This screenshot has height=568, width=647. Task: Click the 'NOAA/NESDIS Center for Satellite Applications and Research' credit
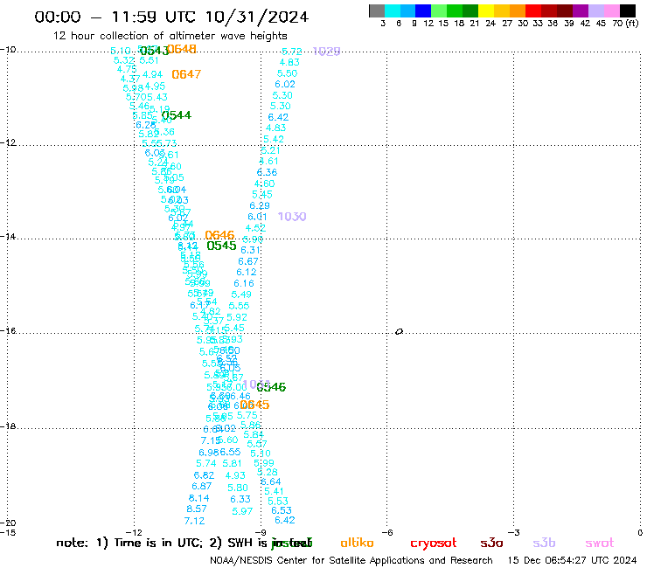(351, 561)
